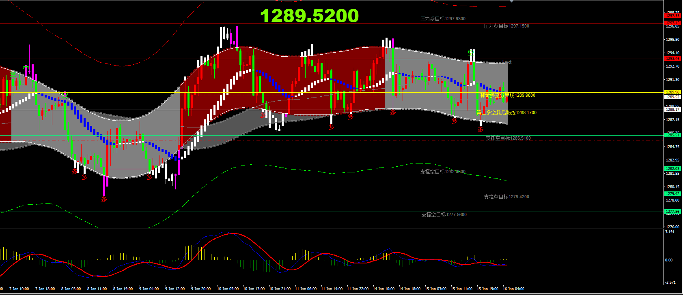Click the 9 Jan 20:00 time label
This screenshot has height=295, width=683.
click(x=201, y=289)
